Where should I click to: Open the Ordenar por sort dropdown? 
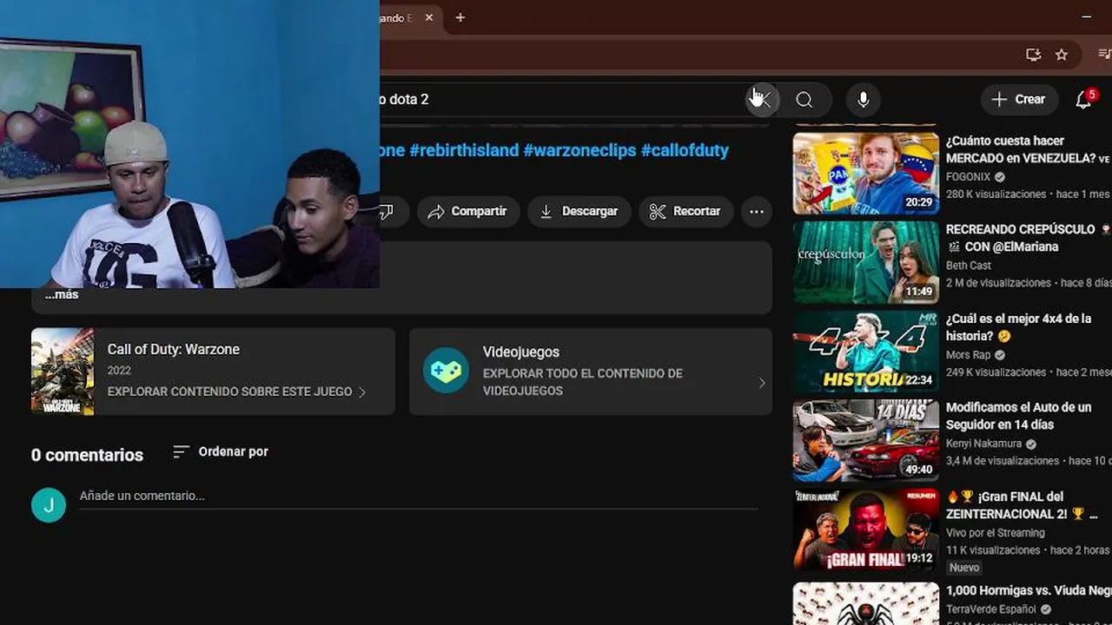pos(221,452)
